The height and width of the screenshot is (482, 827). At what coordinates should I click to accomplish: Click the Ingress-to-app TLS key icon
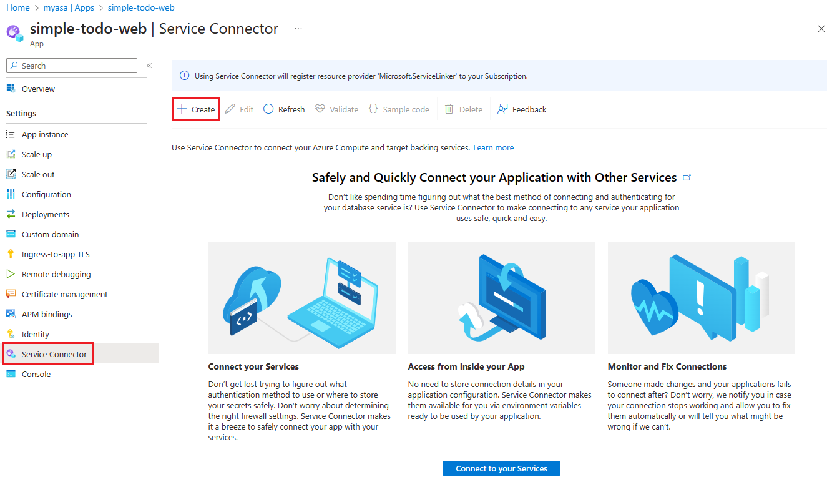click(11, 254)
